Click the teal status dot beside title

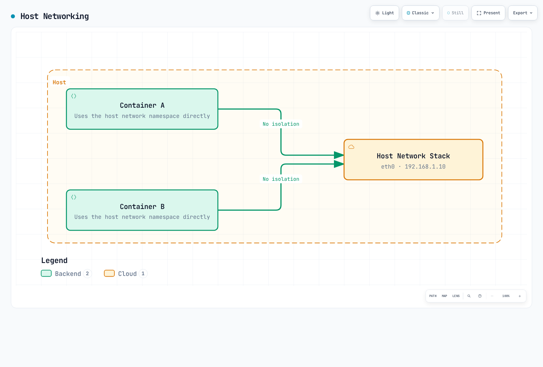point(13,16)
